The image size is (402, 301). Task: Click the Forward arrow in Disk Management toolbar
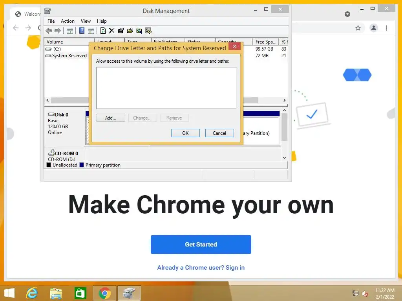58,31
